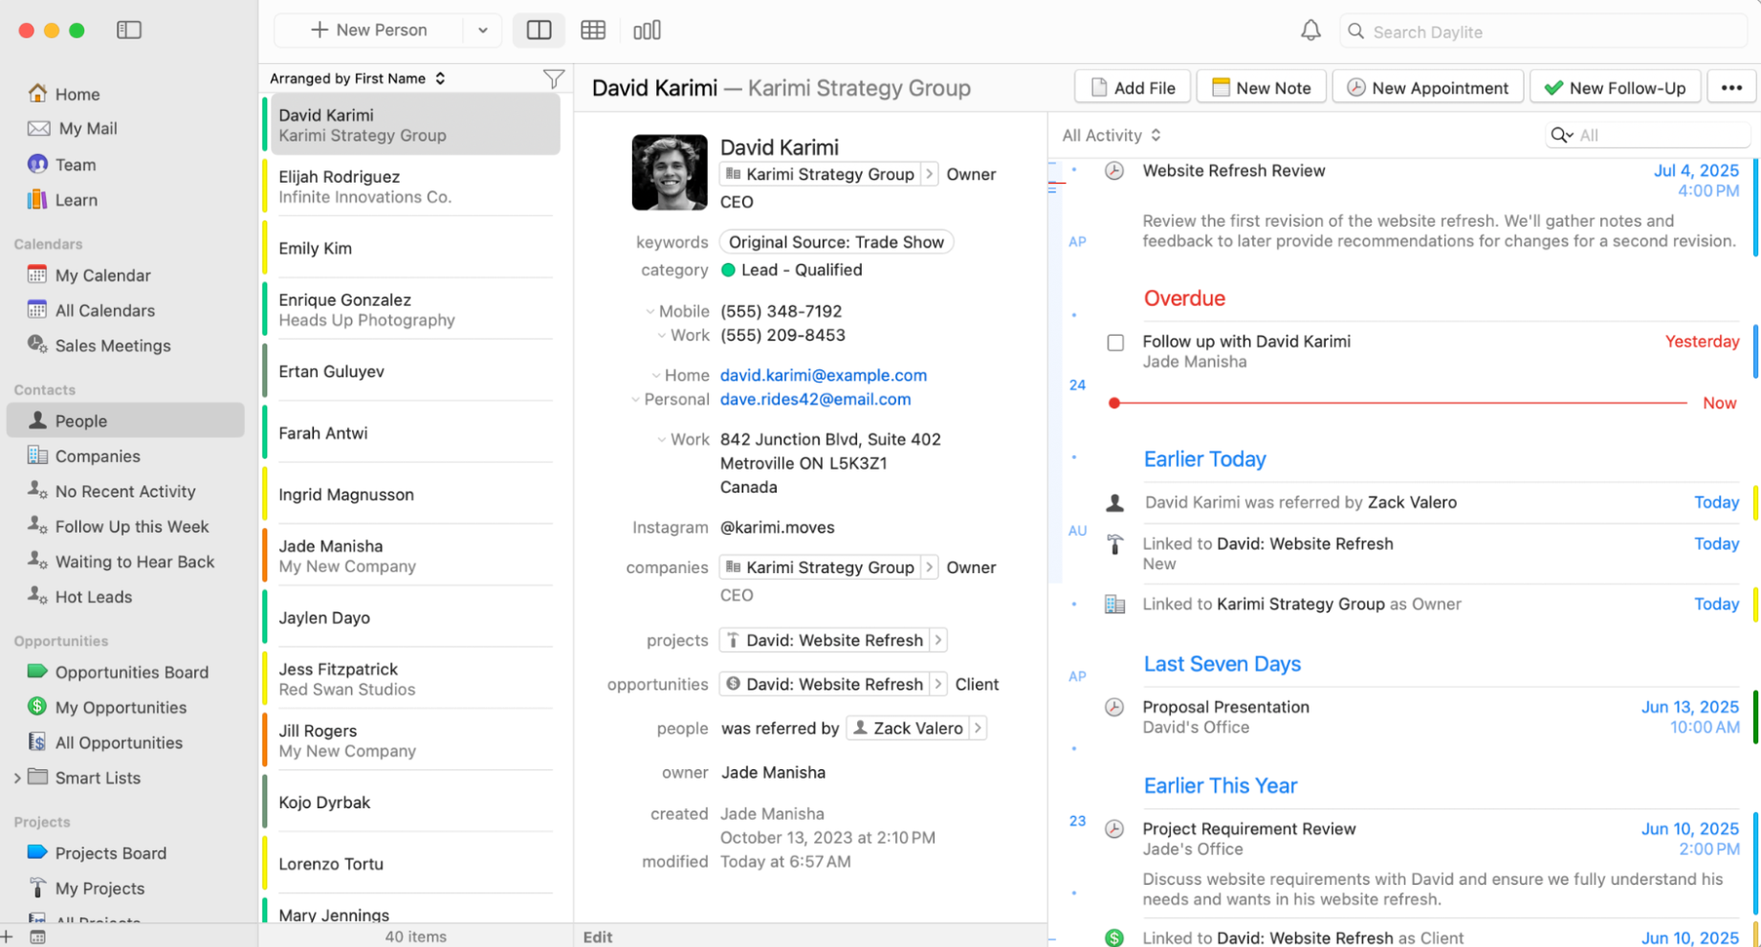This screenshot has width=1761, height=947.
Task: Click the New Appointment button
Action: (x=1427, y=87)
